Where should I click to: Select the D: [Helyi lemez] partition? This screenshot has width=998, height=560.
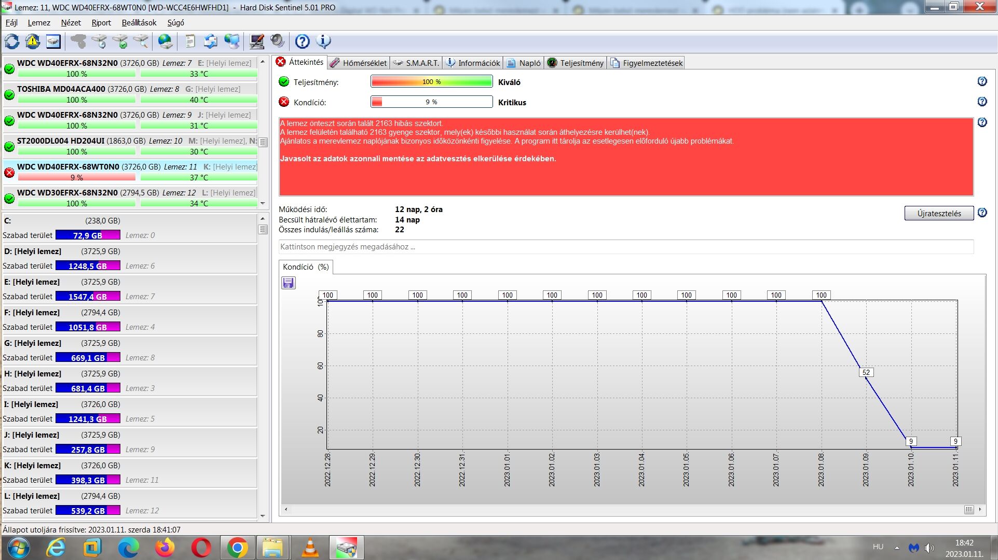130,258
